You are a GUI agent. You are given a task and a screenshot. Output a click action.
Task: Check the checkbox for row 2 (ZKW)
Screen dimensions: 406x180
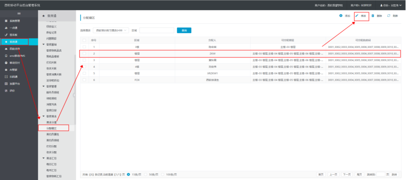pyautogui.click(x=84, y=54)
